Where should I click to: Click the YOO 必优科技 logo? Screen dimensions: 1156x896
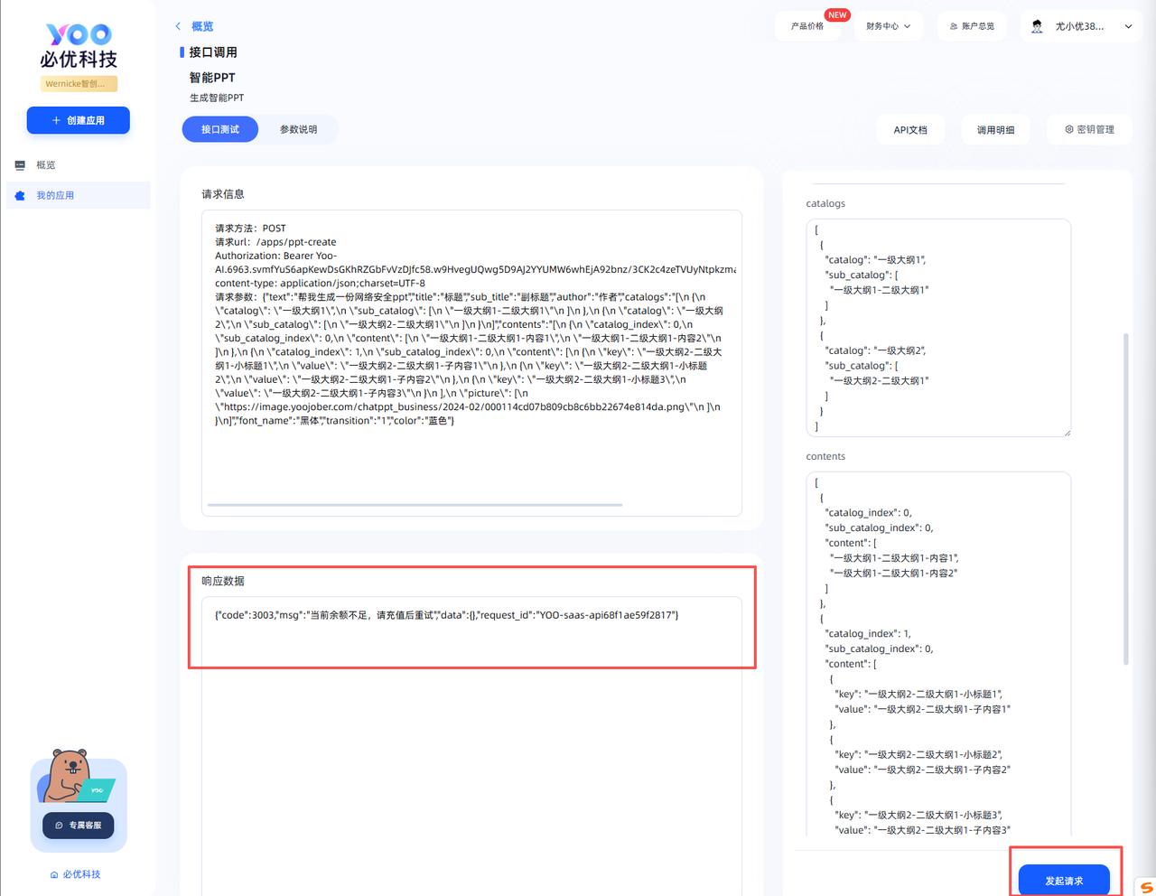(79, 46)
